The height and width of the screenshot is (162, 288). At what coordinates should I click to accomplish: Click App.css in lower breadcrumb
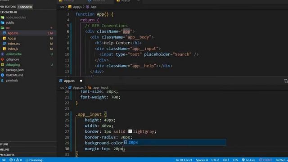[78, 88]
